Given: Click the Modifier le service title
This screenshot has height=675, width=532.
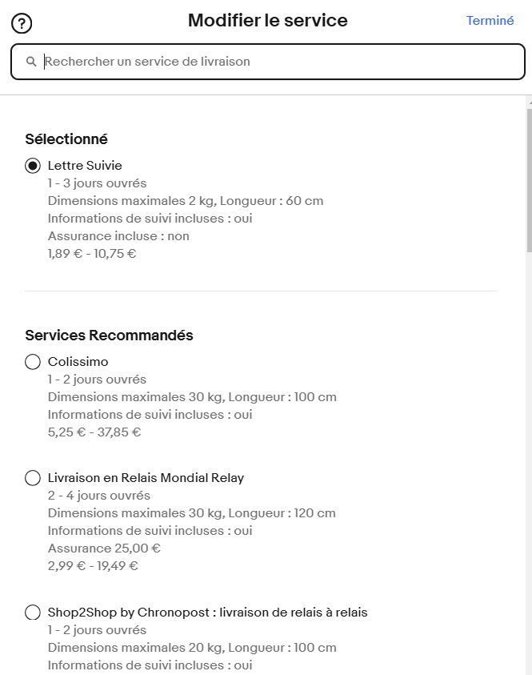Looking at the screenshot, I should point(267,21).
